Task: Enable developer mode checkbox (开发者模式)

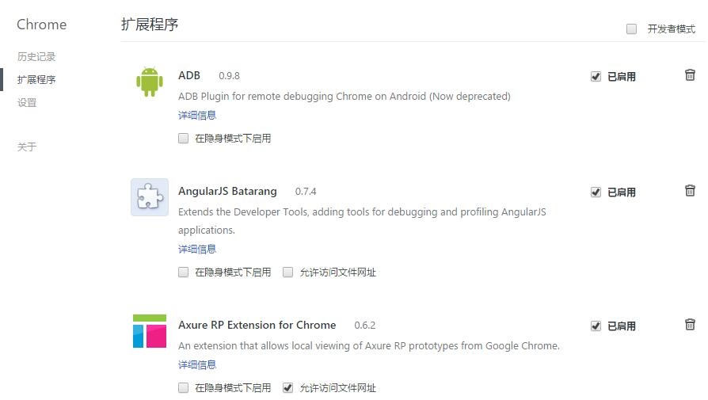Action: click(x=632, y=29)
